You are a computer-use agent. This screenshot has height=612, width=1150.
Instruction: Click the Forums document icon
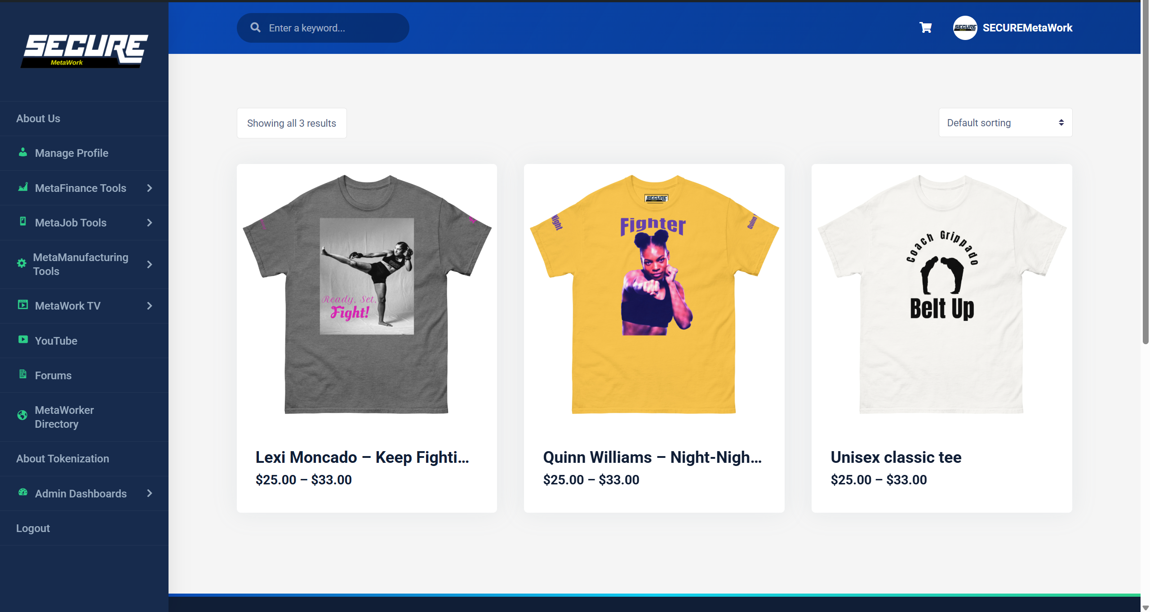pyautogui.click(x=22, y=374)
